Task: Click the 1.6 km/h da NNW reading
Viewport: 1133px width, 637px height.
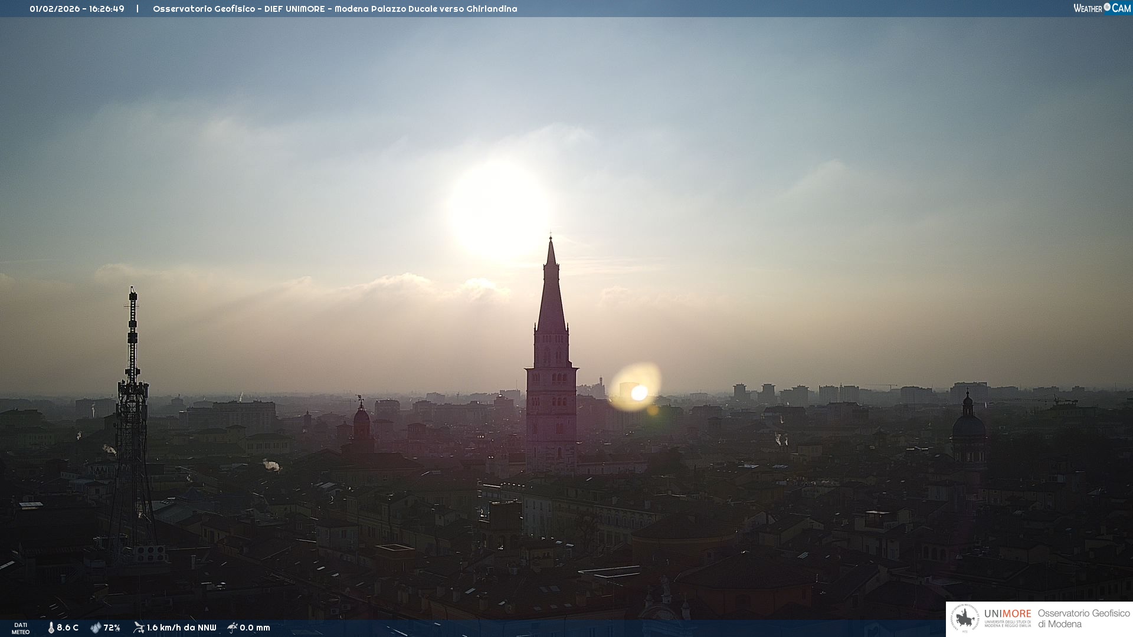Action: click(182, 628)
